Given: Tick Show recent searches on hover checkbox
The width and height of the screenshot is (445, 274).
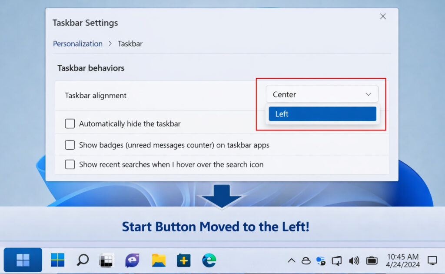Looking at the screenshot, I should pos(70,164).
